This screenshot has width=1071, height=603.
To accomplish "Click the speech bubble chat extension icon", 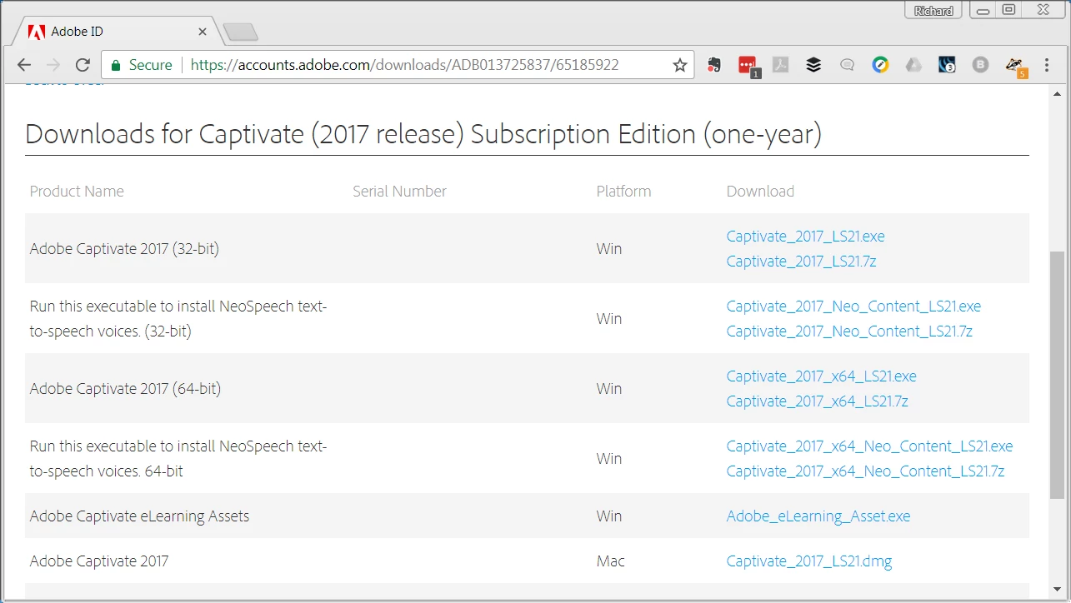I will pyautogui.click(x=848, y=65).
